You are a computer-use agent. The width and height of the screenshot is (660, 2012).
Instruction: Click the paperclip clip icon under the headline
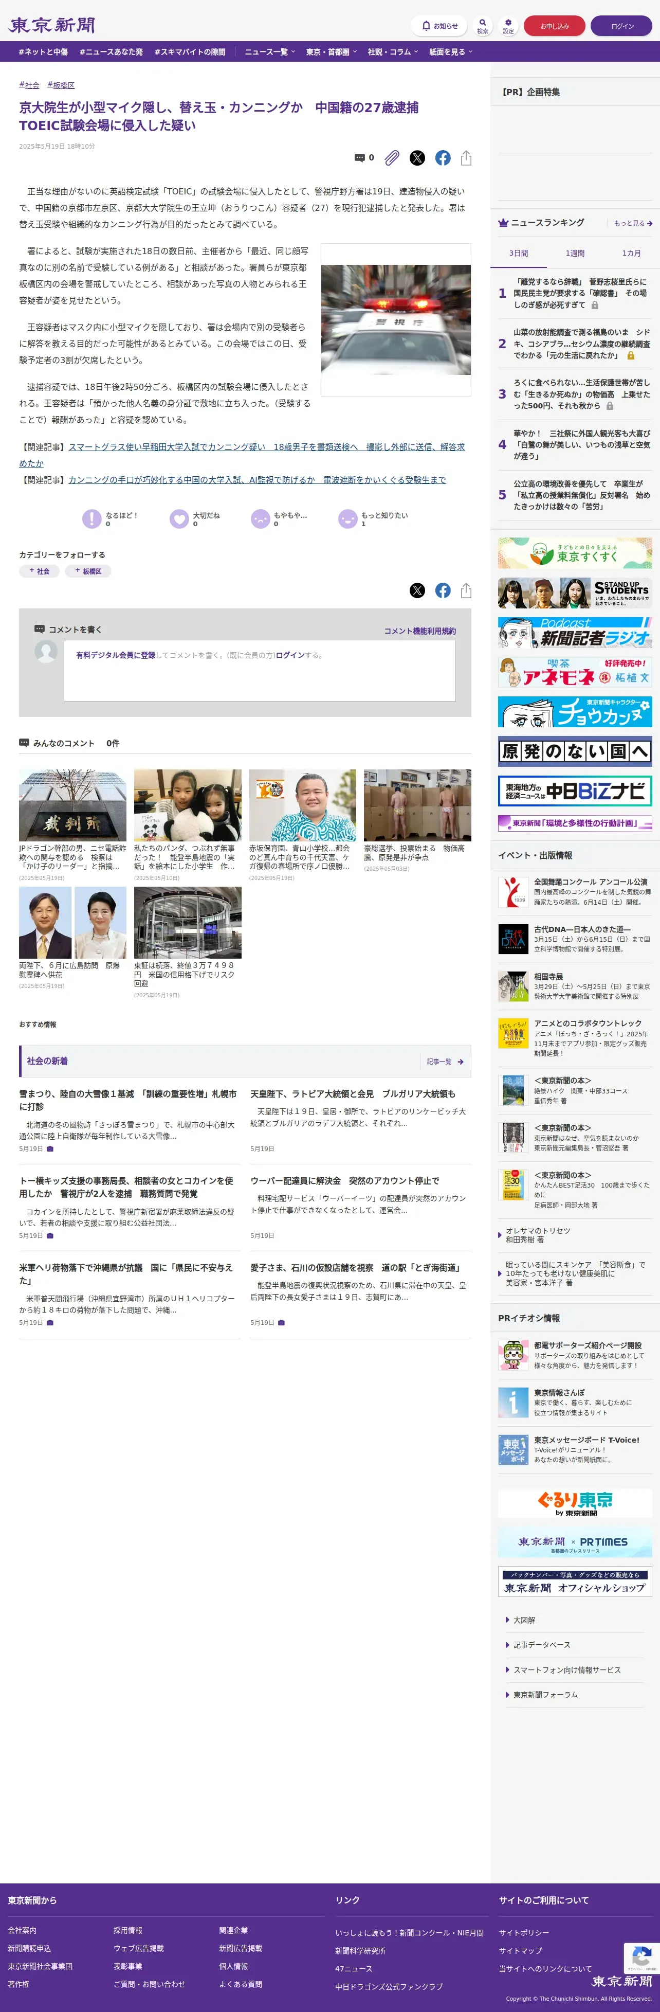tap(392, 158)
